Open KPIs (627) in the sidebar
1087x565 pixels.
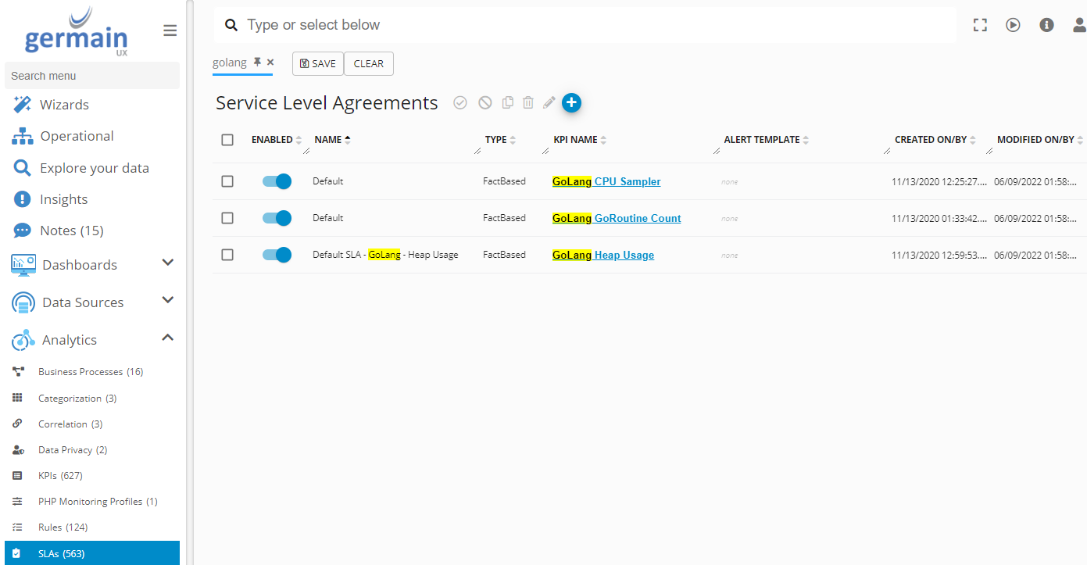click(x=60, y=476)
